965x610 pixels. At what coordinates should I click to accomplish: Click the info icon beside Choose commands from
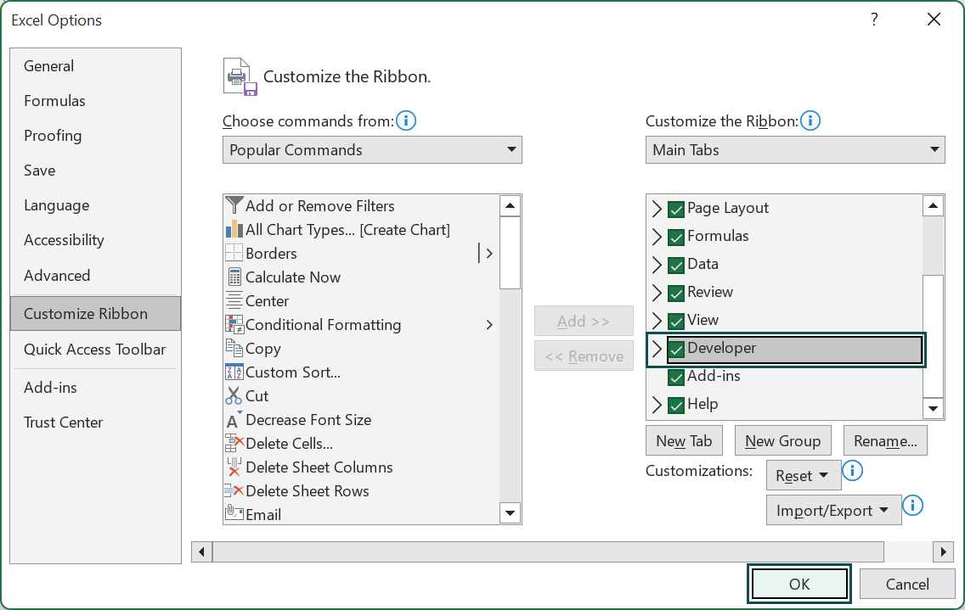pos(406,120)
